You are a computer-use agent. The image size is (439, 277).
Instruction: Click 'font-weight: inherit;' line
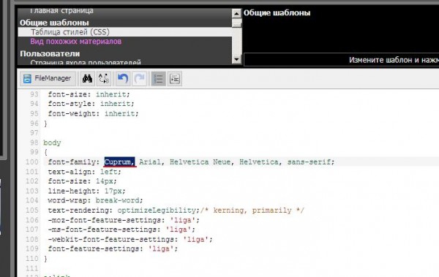tap(93, 113)
